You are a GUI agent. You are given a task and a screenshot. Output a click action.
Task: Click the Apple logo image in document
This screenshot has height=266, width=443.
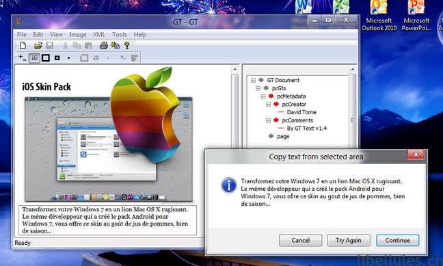(x=145, y=114)
